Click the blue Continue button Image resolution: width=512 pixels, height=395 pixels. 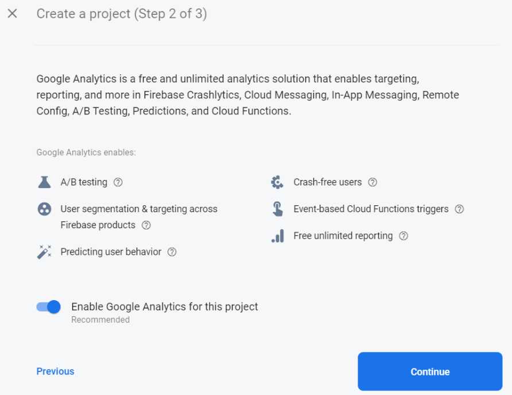click(x=429, y=371)
